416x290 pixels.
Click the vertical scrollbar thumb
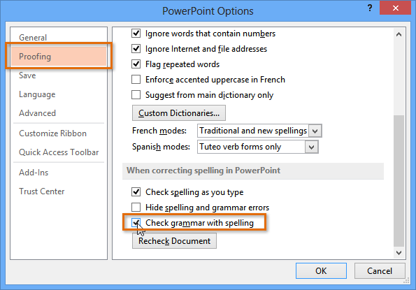399,181
